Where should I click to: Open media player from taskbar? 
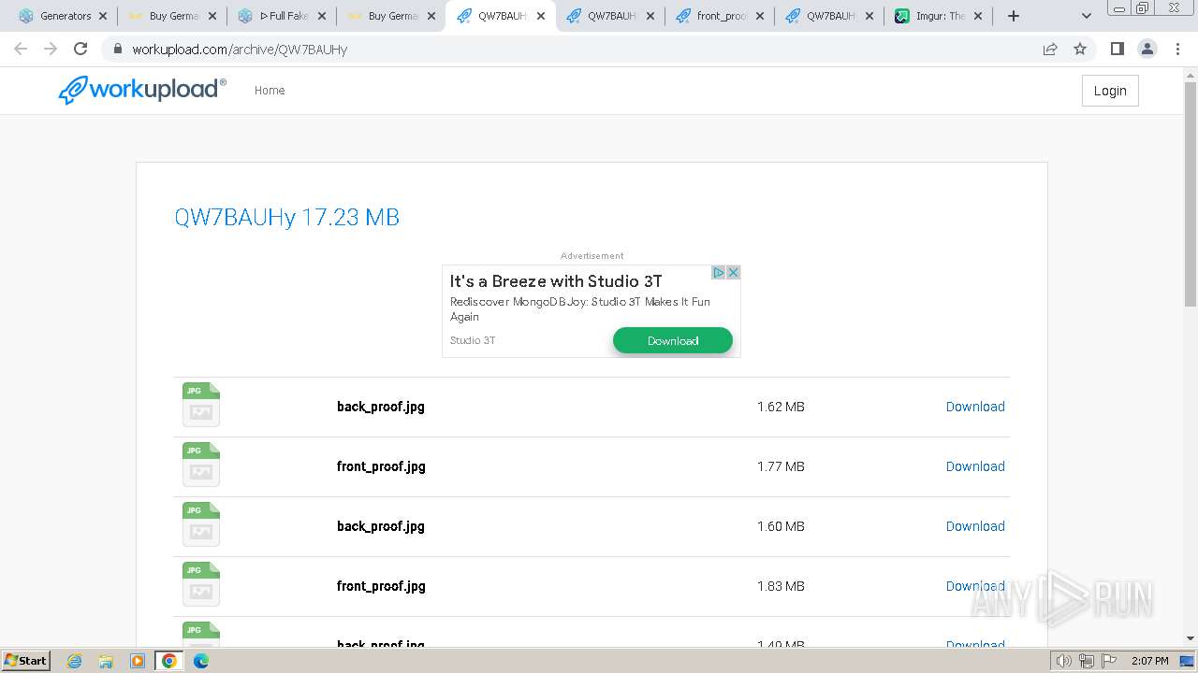[138, 661]
